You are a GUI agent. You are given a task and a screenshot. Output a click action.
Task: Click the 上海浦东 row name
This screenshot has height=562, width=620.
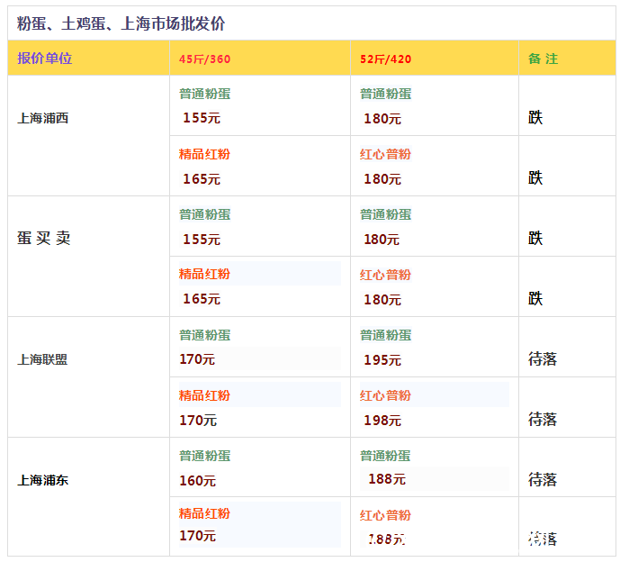pos(42,480)
